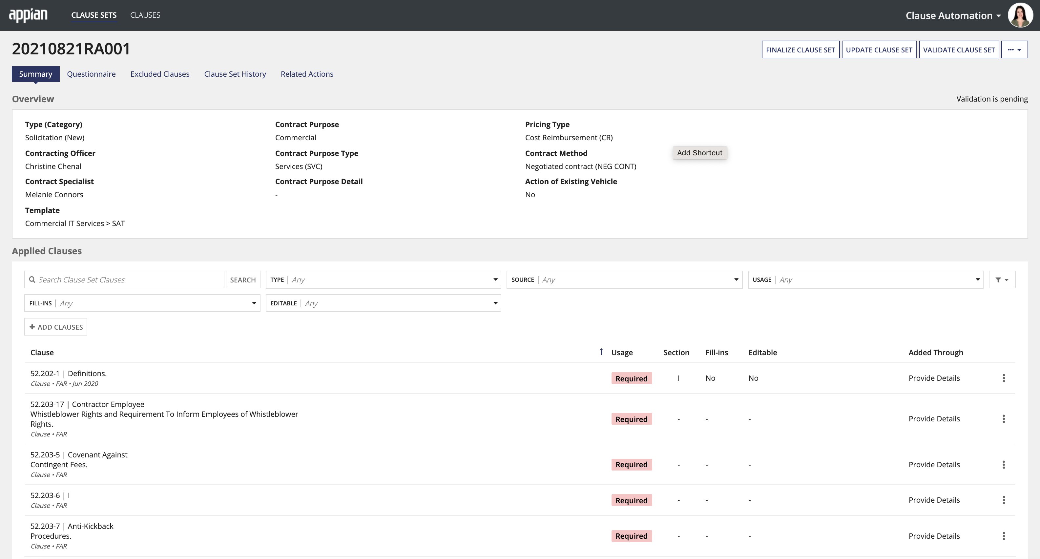The height and width of the screenshot is (559, 1040).
Task: Switch to the Questionnaire tab
Action: coord(91,74)
